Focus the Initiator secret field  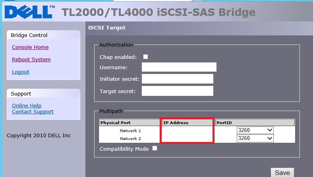click(x=178, y=79)
